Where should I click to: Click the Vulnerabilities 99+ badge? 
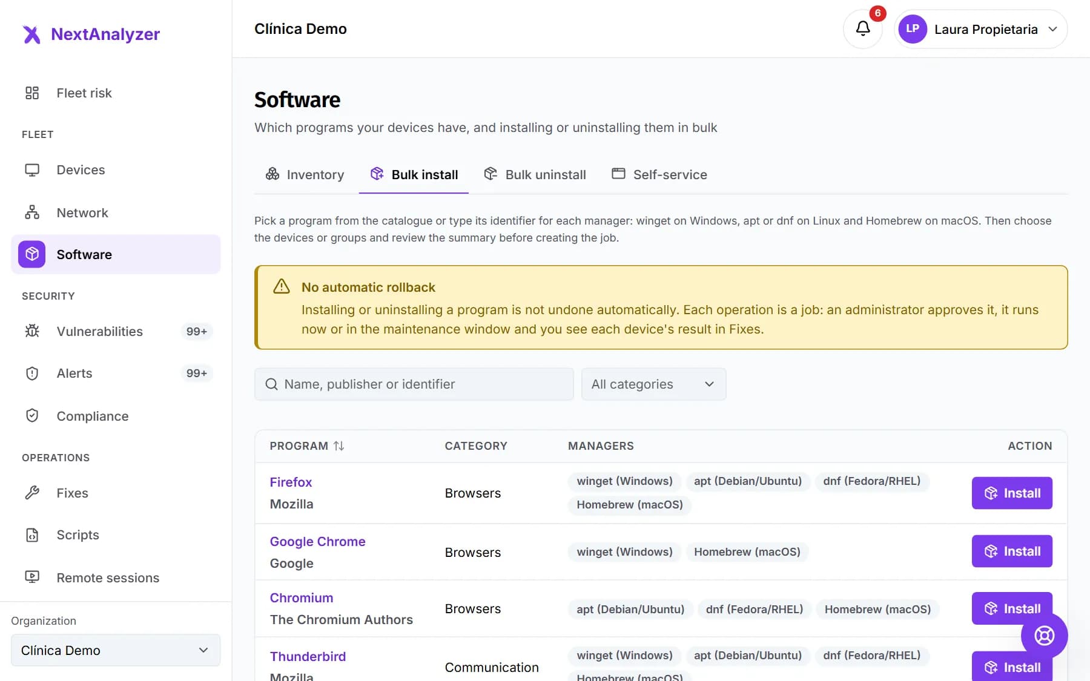tap(197, 332)
